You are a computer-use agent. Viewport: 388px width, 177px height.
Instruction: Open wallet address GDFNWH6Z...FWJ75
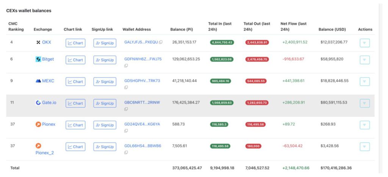click(143, 59)
